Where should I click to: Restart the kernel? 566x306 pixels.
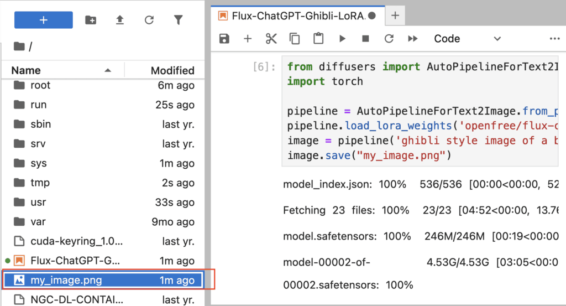pyautogui.click(x=389, y=39)
